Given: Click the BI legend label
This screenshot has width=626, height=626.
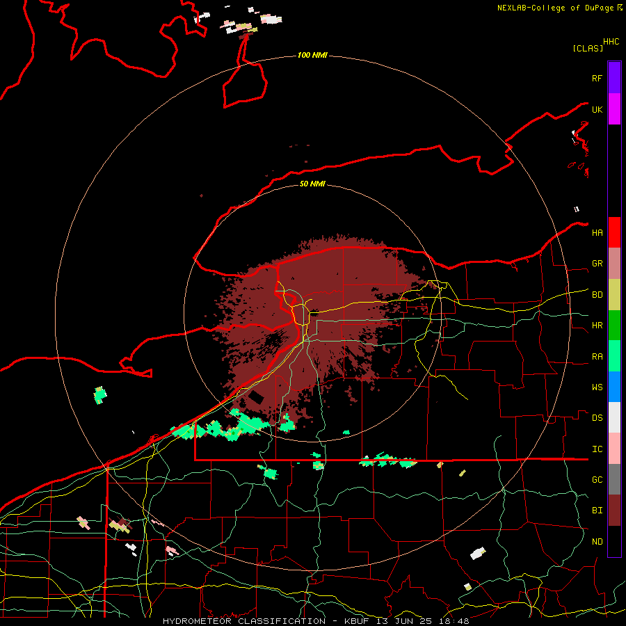Looking at the screenshot, I should 597,511.
